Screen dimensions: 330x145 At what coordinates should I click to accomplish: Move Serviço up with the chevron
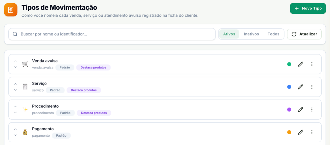click(15, 84)
